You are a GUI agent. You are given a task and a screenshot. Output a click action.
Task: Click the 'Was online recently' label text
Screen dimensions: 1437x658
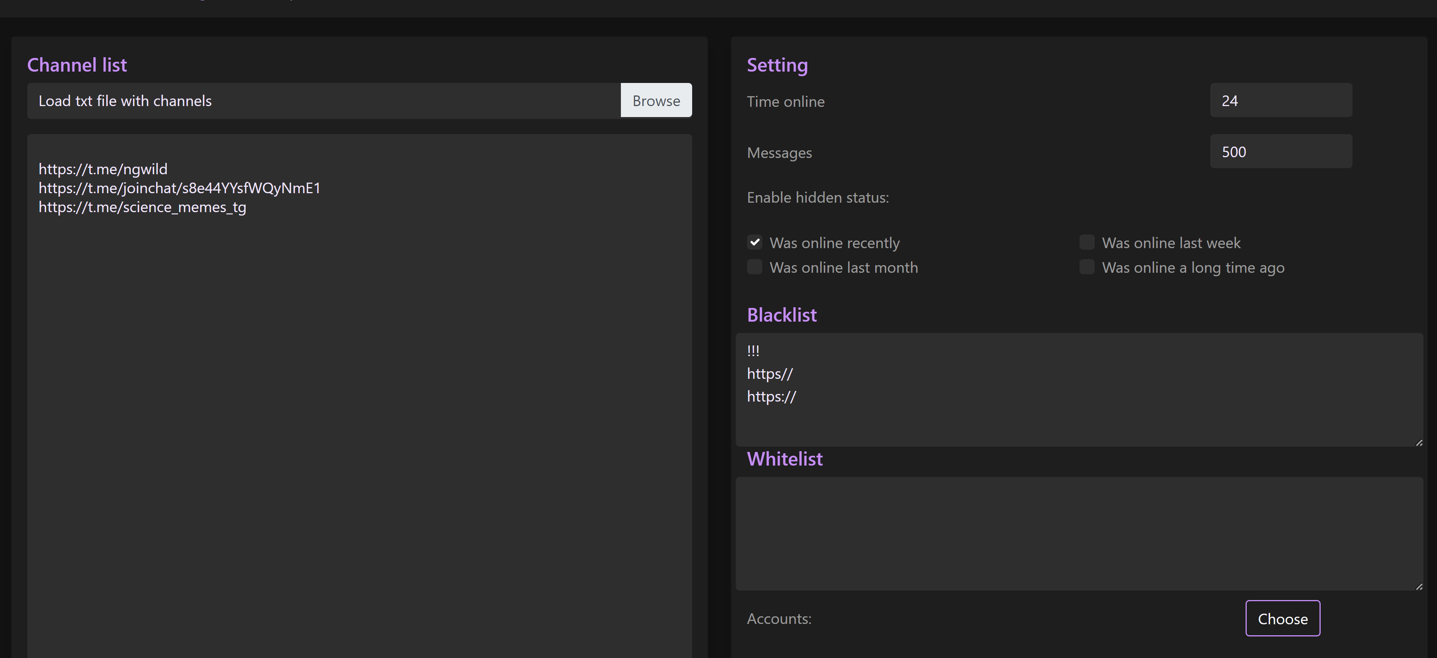(835, 243)
